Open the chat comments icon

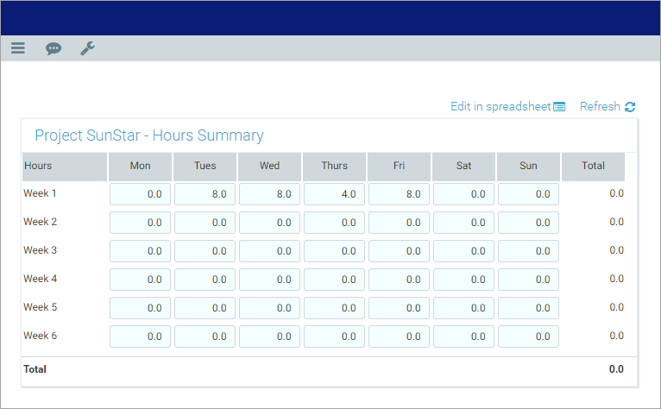54,48
